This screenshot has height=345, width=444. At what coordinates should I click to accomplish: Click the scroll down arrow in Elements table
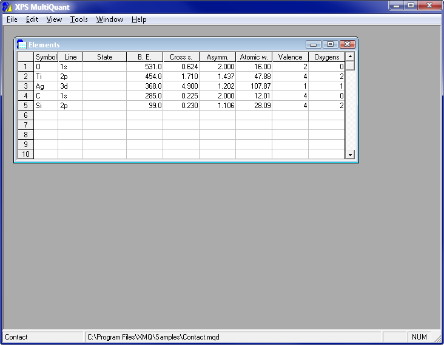click(349, 155)
